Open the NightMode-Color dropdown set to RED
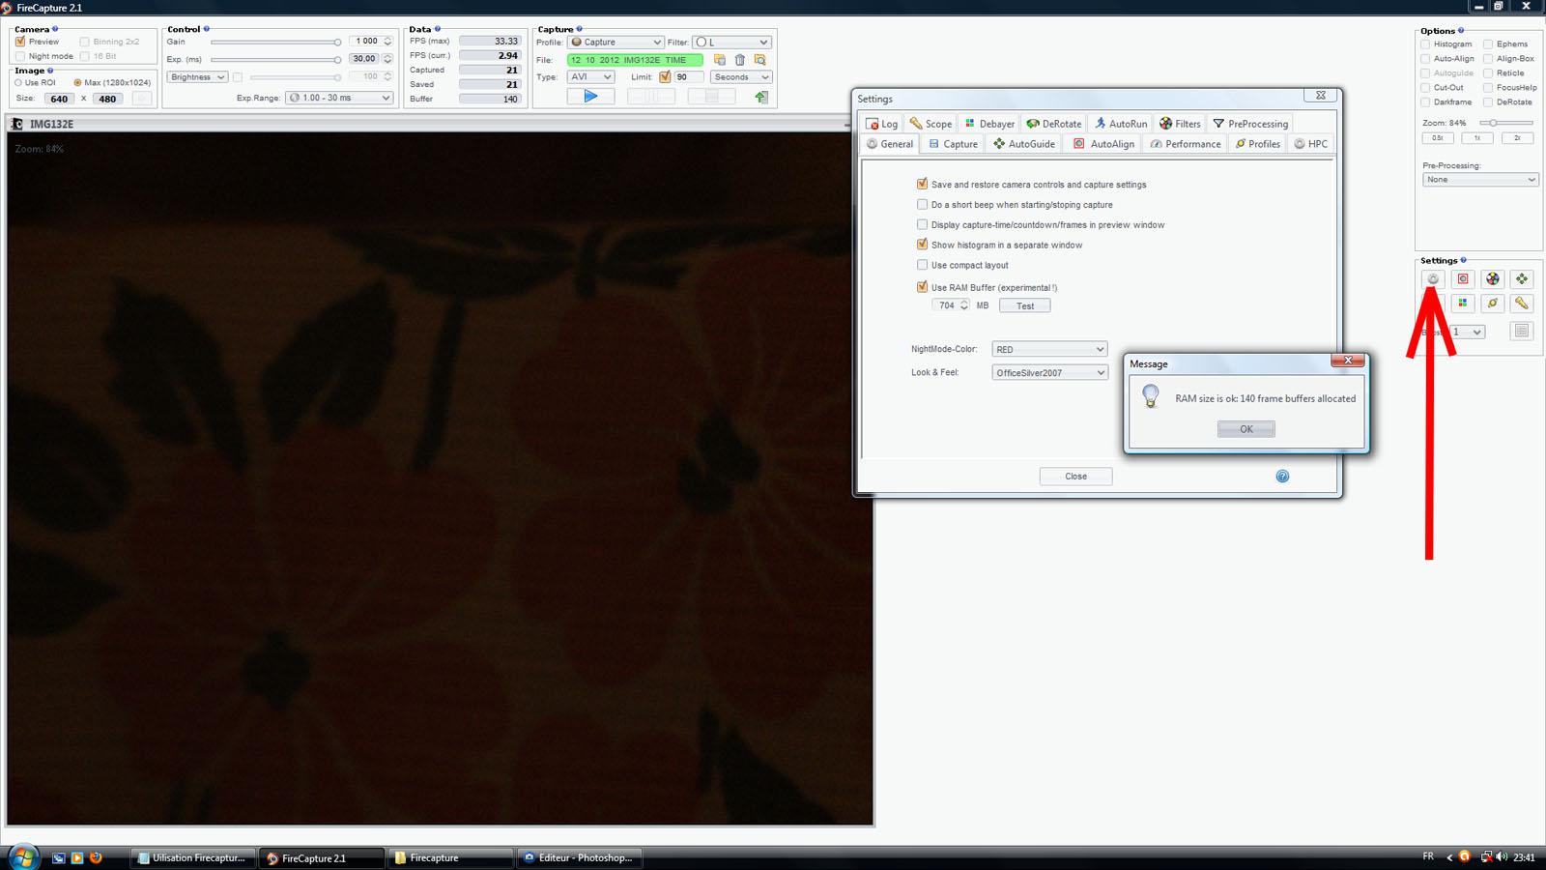The width and height of the screenshot is (1546, 870). [1049, 349]
